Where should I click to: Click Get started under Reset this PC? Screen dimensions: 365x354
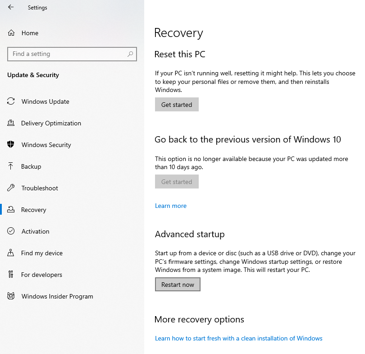click(177, 105)
